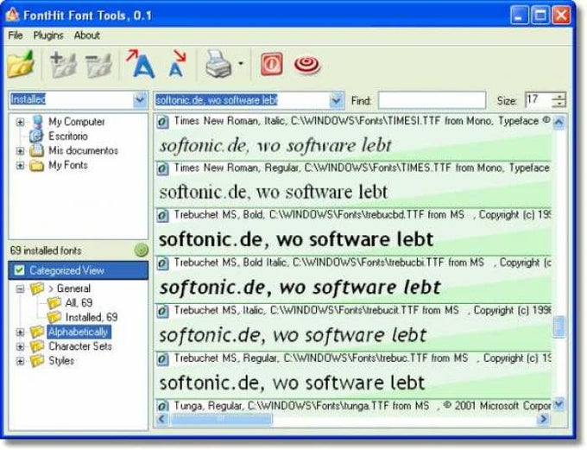
Task: Minimize the FontHit window
Action: 519,16
